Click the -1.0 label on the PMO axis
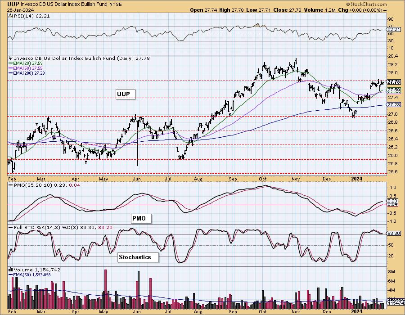 392,221
